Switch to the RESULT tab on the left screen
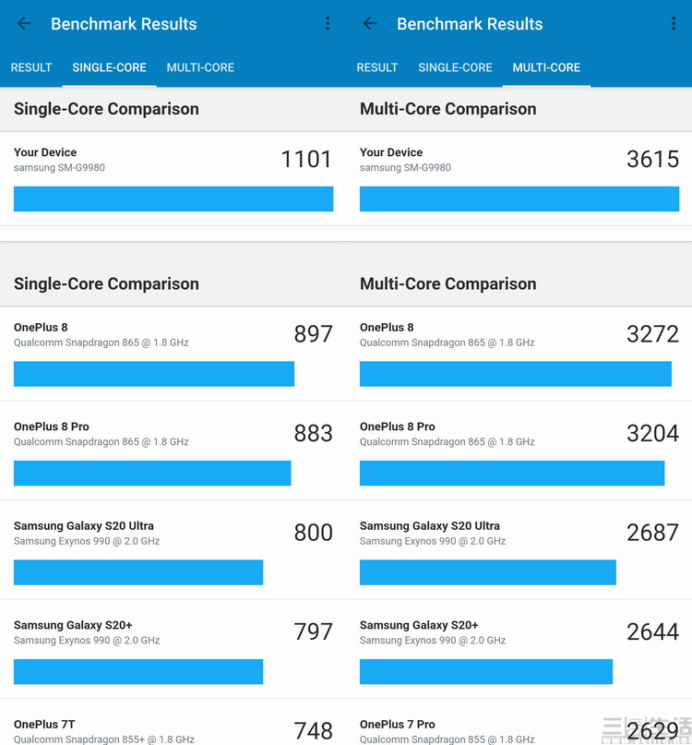Viewport: 692px width, 745px height. 30,67
